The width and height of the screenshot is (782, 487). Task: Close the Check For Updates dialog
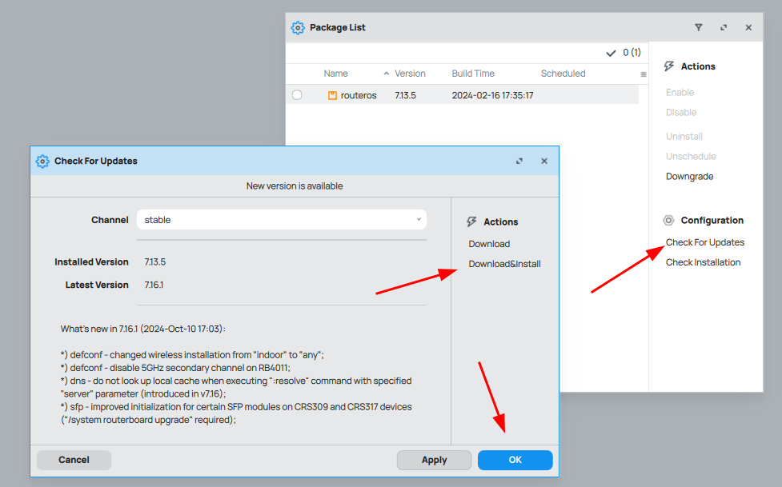pos(544,161)
